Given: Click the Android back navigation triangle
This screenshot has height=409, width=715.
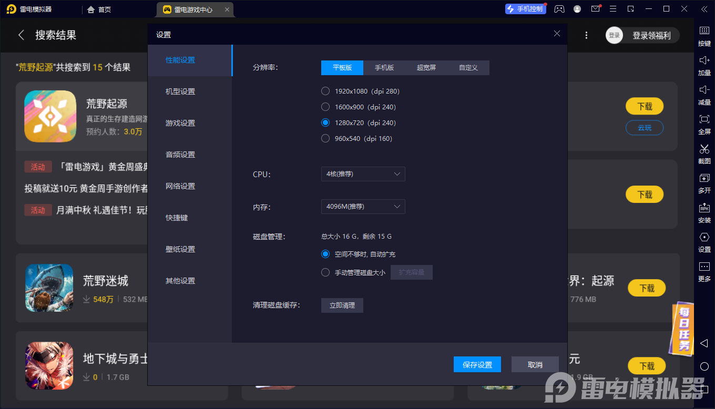Looking at the screenshot, I should (704, 343).
